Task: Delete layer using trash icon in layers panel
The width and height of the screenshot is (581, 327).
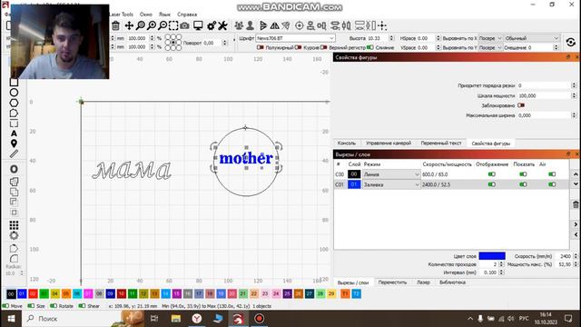Action: [576, 204]
